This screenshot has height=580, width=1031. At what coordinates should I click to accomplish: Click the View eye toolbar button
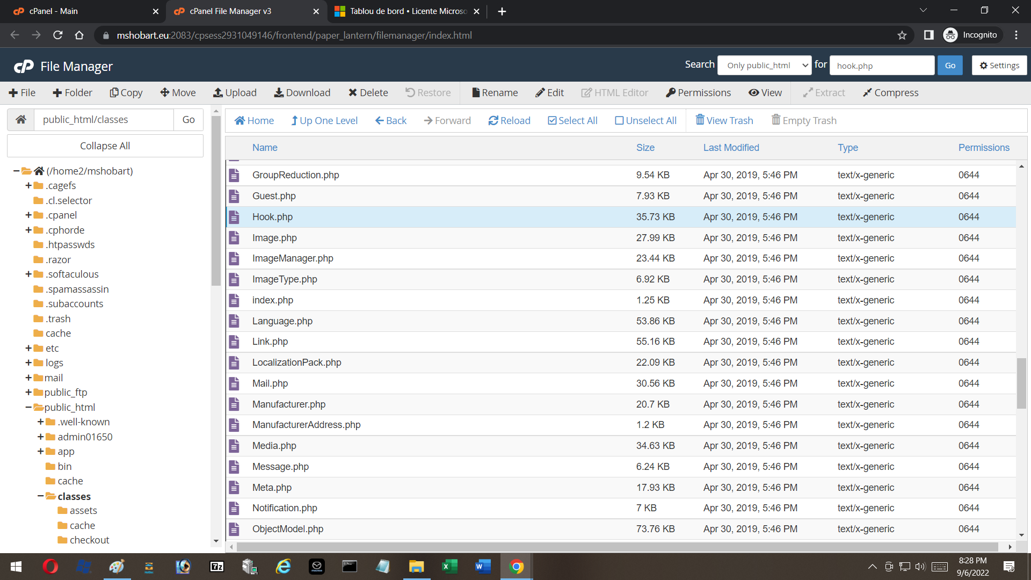click(765, 92)
